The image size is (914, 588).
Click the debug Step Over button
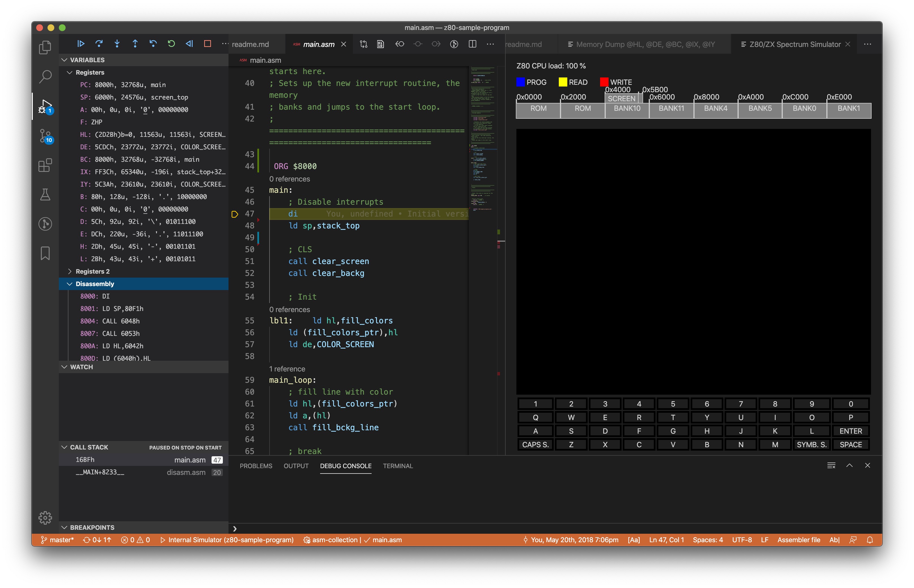(99, 44)
